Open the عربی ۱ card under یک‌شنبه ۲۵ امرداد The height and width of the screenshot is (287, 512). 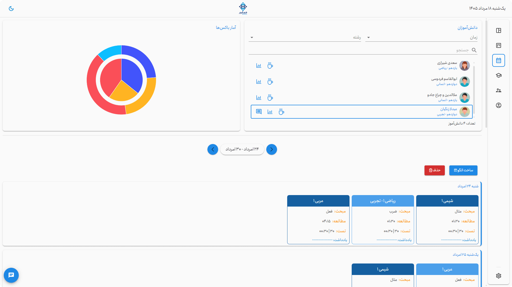(447, 275)
